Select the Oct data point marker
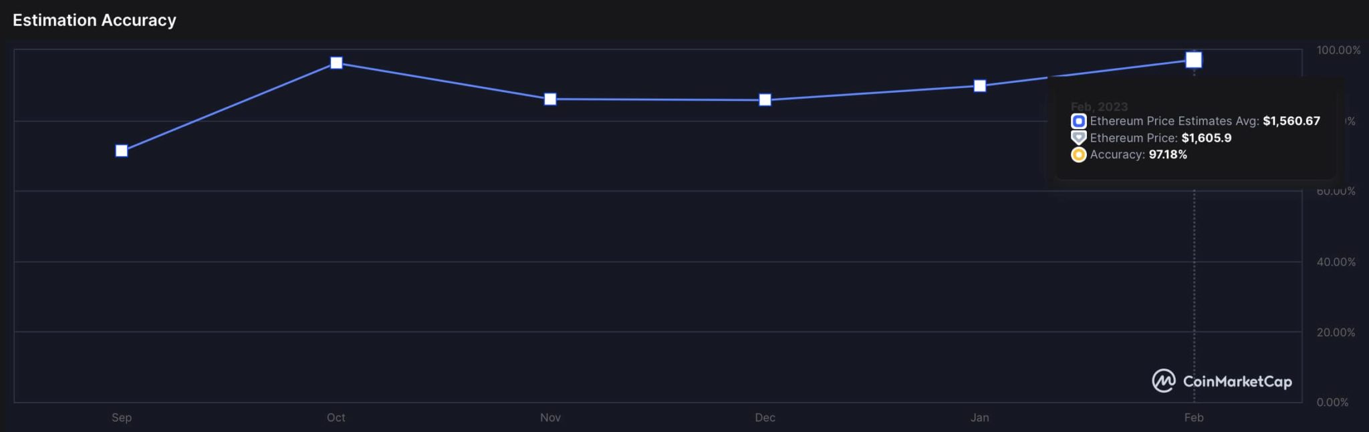This screenshot has width=1369, height=432. [336, 63]
